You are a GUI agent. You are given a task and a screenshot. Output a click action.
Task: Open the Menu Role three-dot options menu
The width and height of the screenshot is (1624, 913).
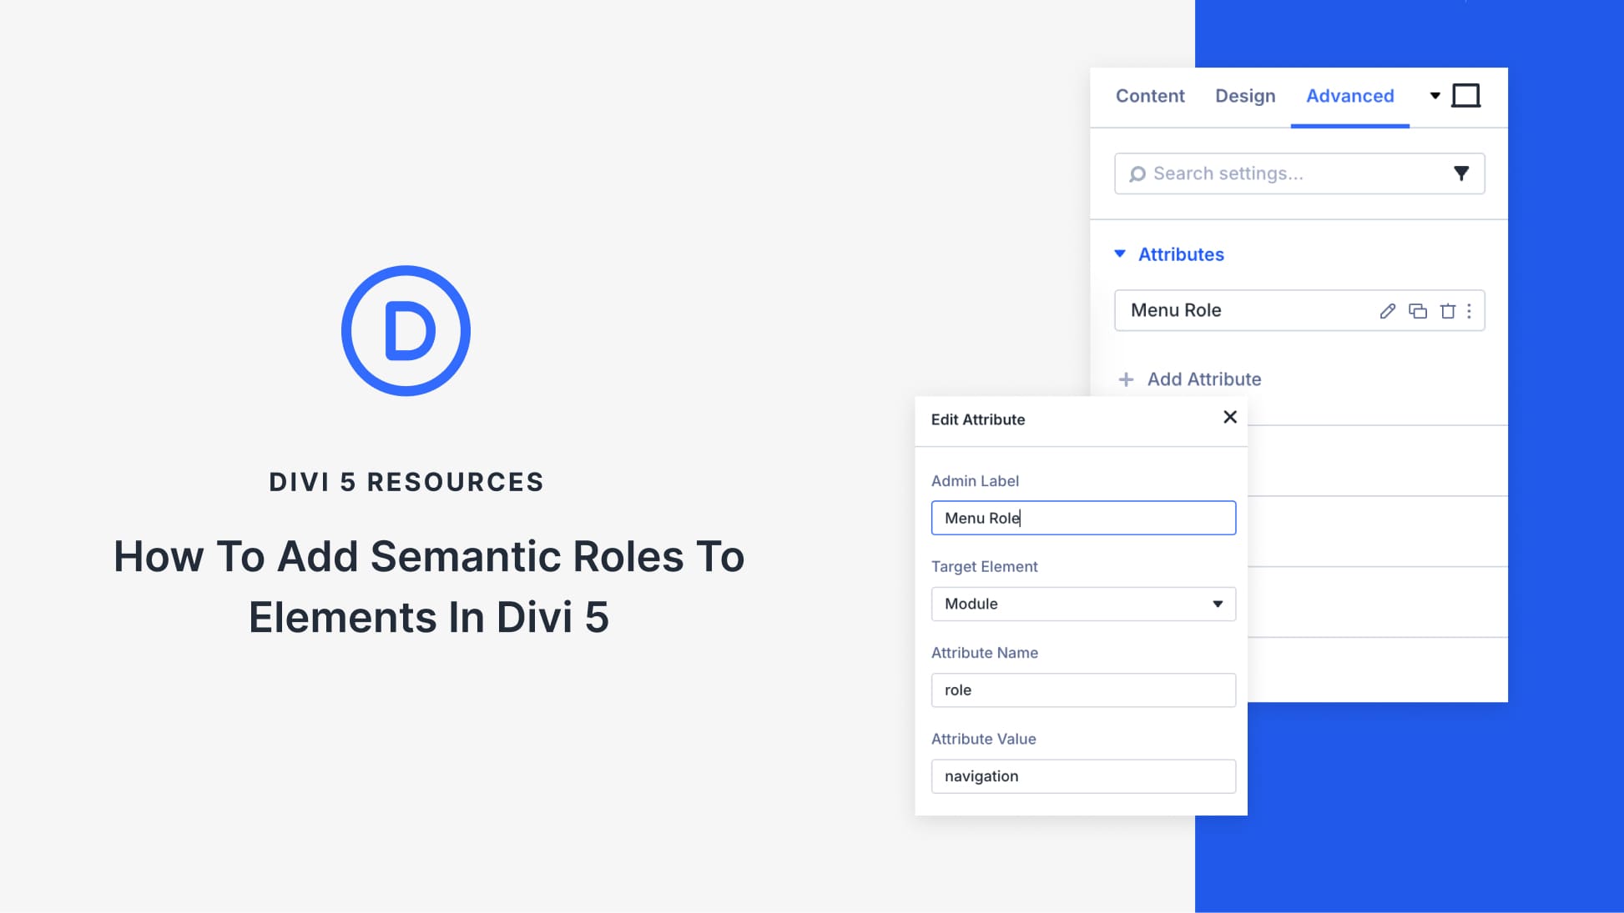coord(1470,311)
